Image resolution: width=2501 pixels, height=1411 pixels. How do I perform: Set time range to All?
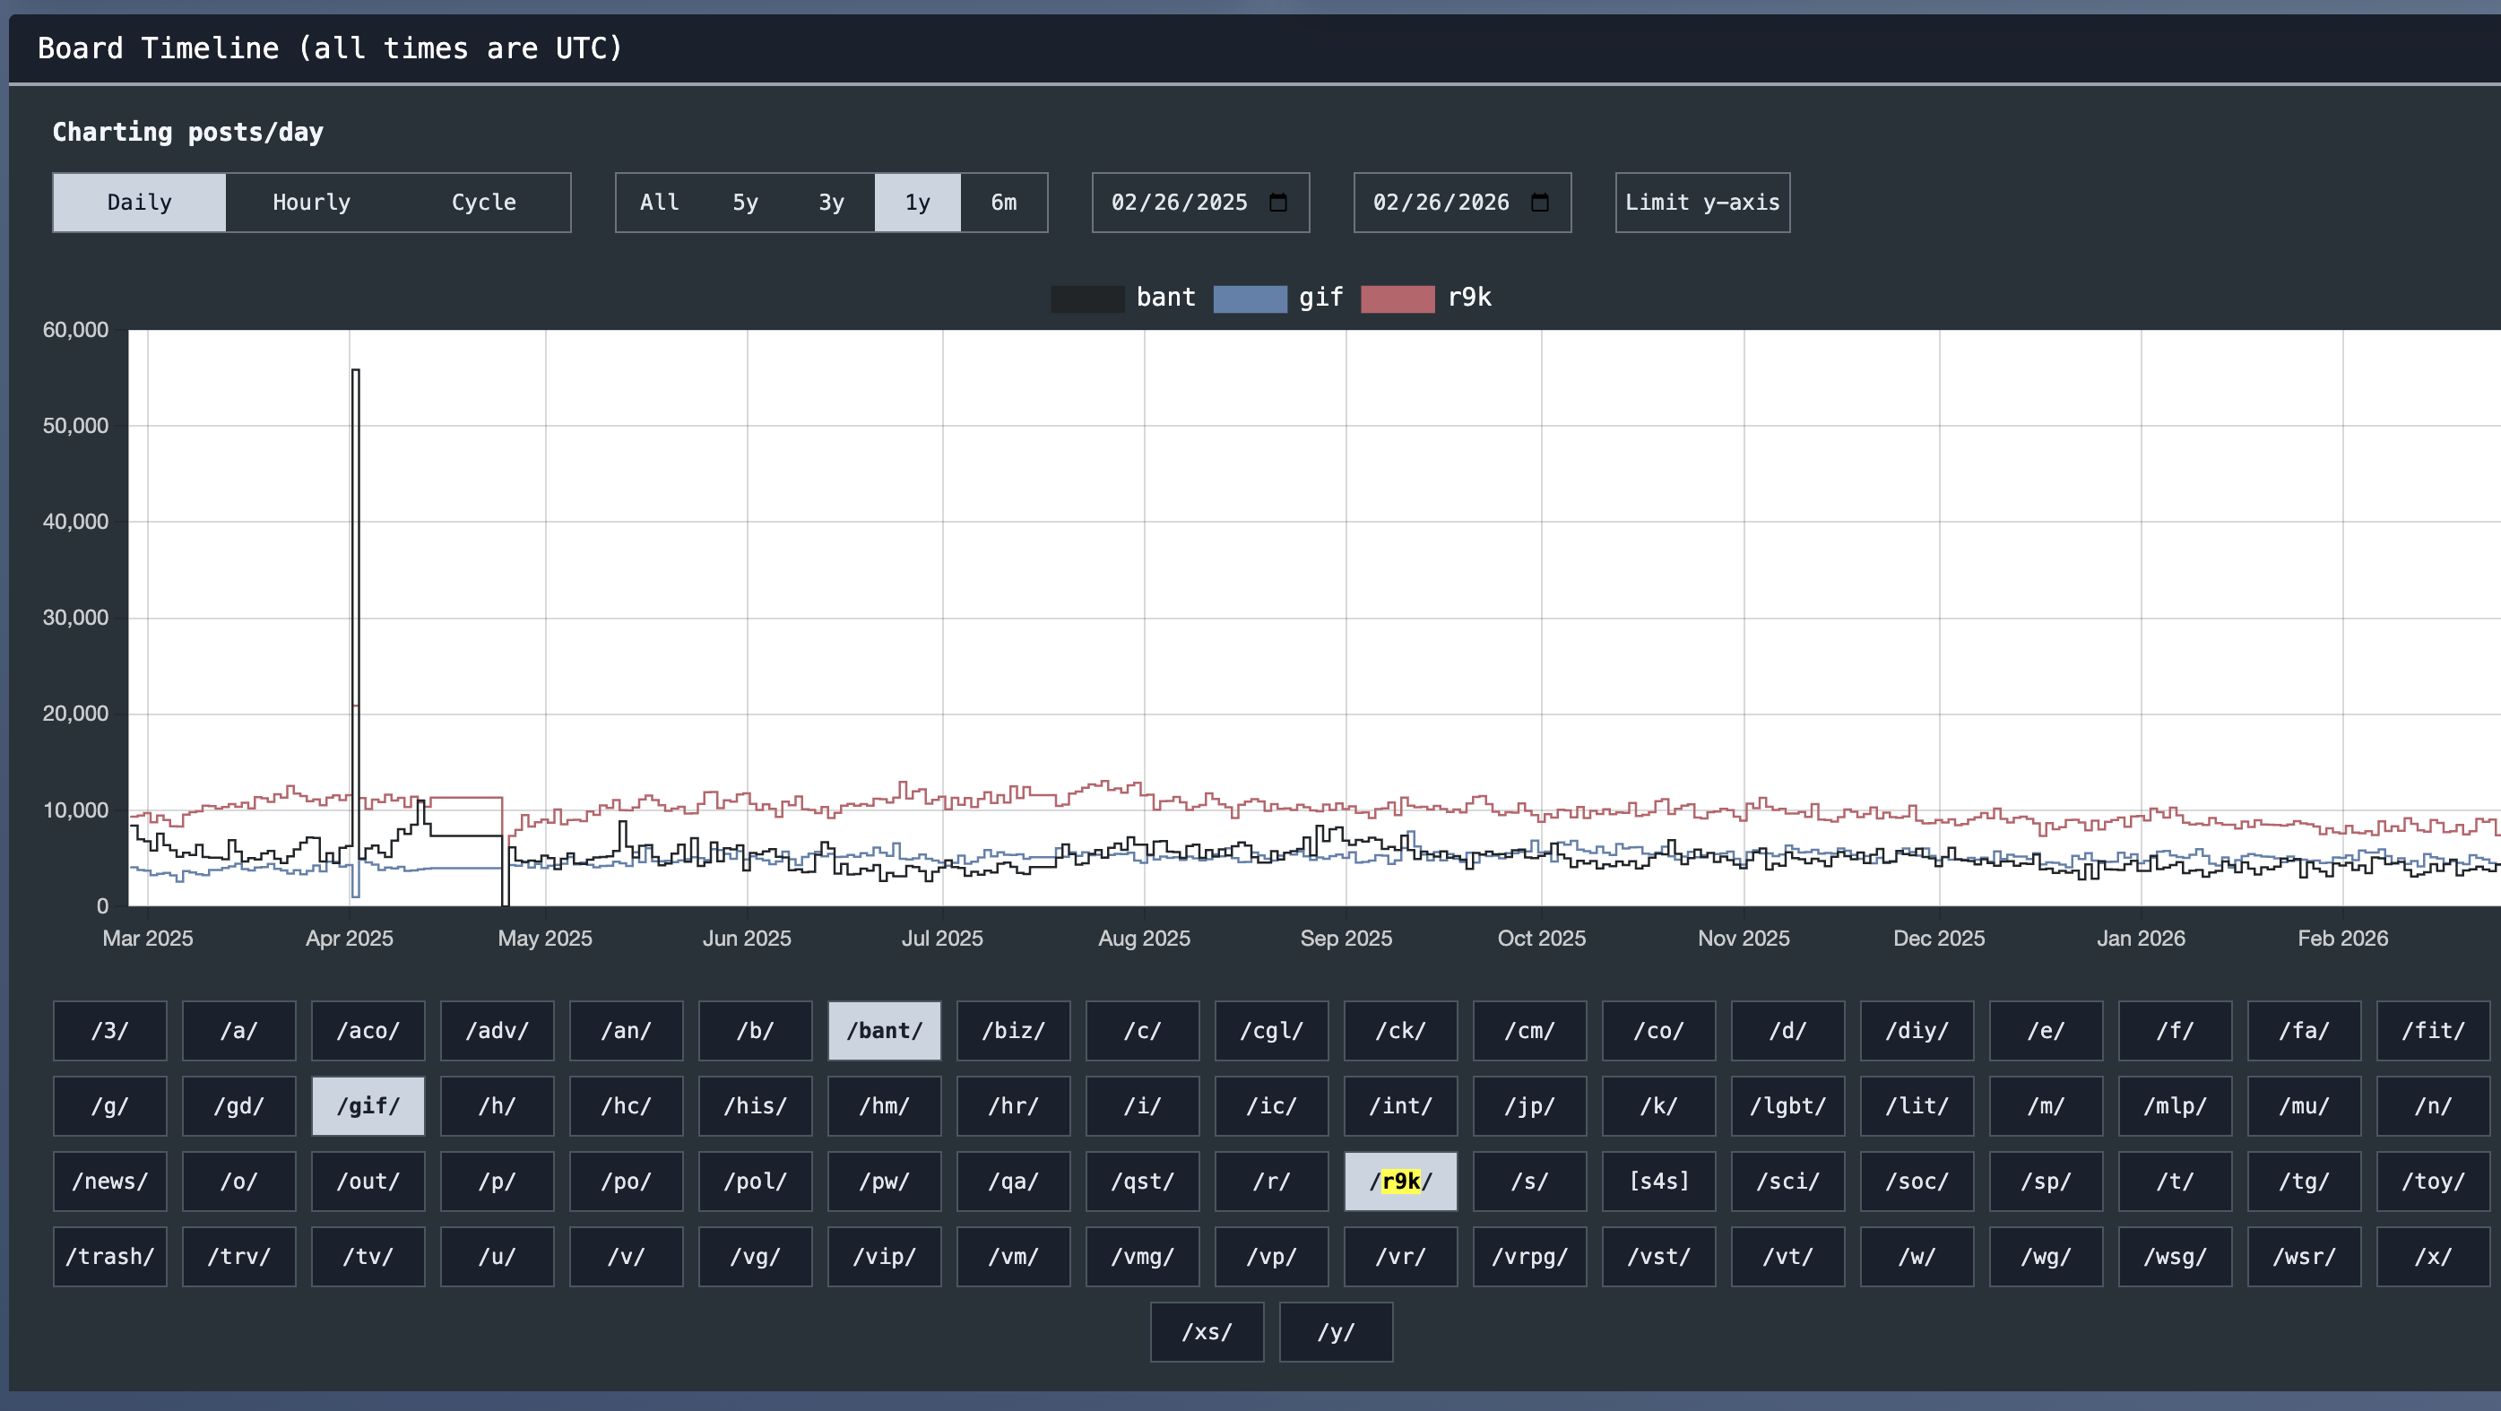coord(658,202)
